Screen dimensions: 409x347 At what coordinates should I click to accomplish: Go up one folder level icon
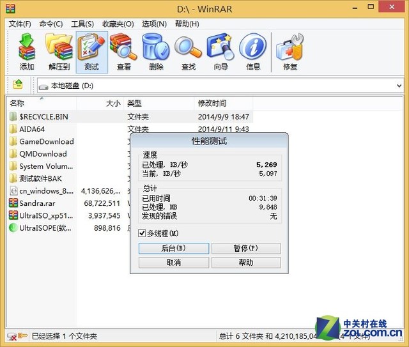18,84
